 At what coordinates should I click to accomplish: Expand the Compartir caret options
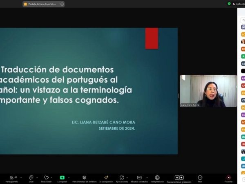point(69,177)
